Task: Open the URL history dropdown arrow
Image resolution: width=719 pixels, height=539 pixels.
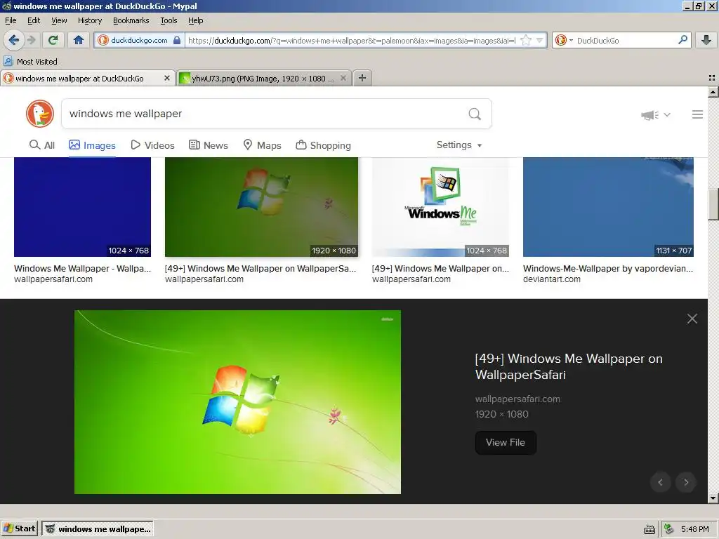Action: [540, 40]
